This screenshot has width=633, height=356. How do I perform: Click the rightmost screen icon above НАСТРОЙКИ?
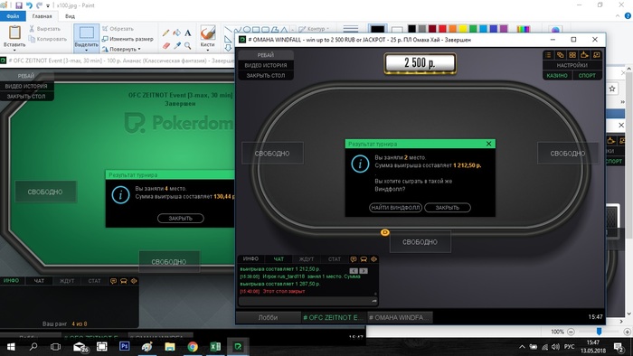tap(597, 55)
